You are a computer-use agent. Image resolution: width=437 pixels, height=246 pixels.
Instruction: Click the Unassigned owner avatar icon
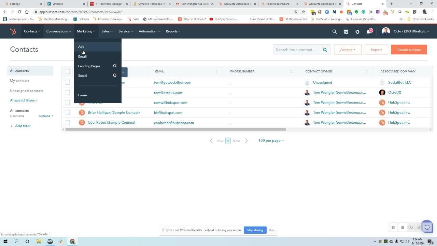click(x=307, y=82)
